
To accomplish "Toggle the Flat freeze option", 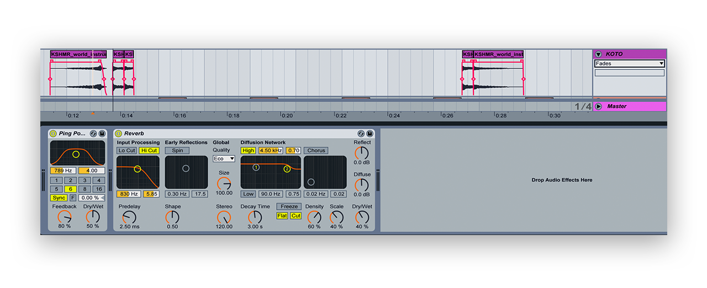I will point(282,216).
